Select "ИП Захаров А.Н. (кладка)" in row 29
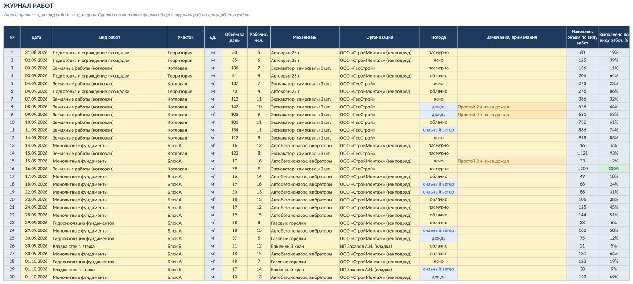The height and width of the screenshot is (284, 633). coord(365,270)
